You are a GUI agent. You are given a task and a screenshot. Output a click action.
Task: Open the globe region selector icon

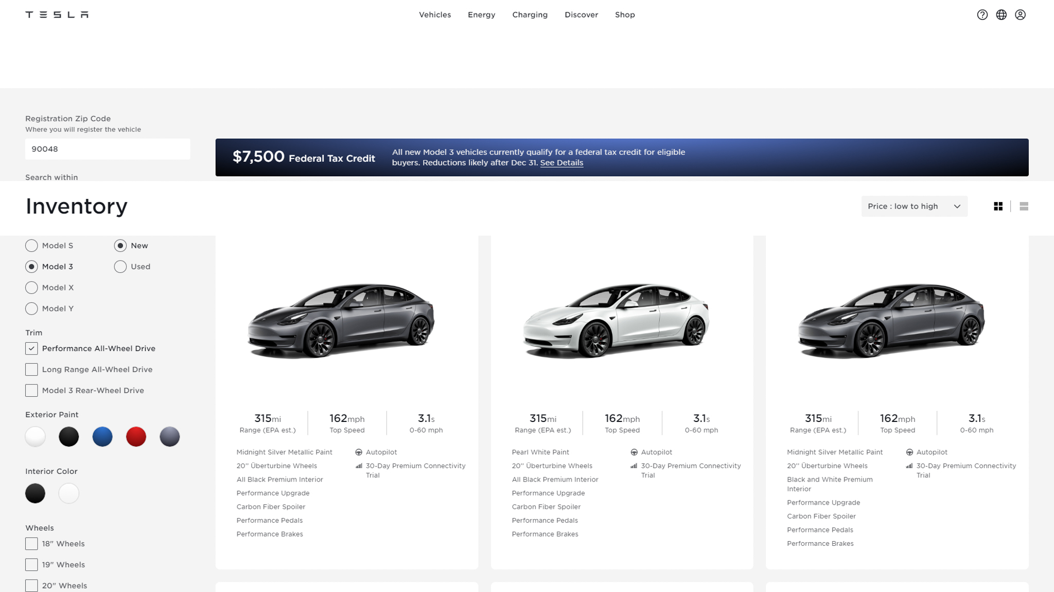(x=1001, y=15)
